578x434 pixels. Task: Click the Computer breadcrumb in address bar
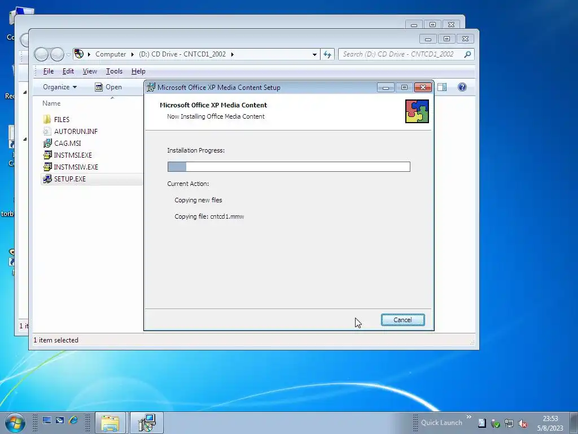[111, 54]
